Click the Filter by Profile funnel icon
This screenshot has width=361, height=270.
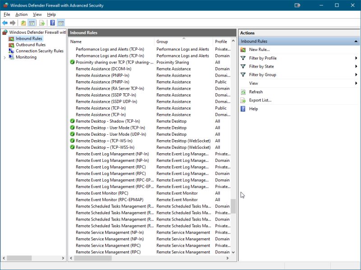point(243,58)
